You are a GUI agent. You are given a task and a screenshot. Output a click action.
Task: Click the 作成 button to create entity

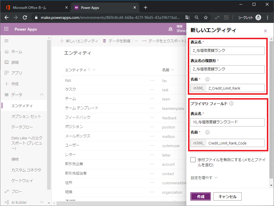click(x=201, y=197)
